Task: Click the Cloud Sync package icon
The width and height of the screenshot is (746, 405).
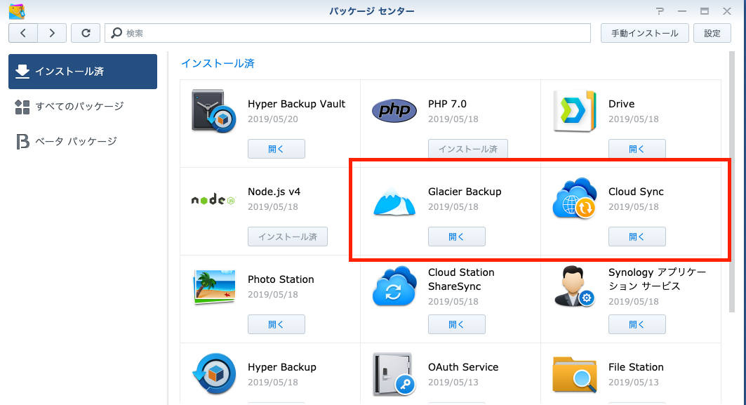Action: click(575, 199)
